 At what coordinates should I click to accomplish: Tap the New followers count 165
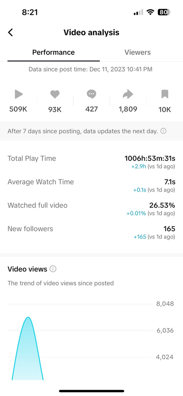(x=169, y=229)
